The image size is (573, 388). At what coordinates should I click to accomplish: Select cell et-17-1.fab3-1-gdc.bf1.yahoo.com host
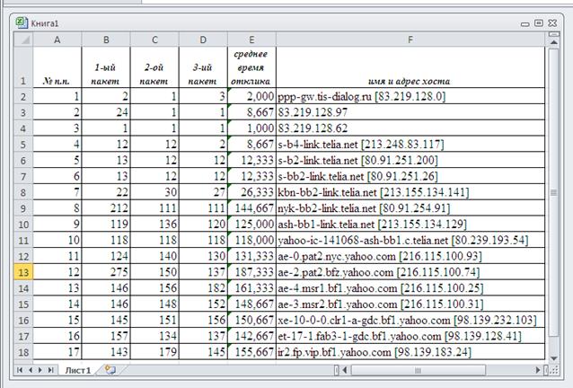(410, 336)
